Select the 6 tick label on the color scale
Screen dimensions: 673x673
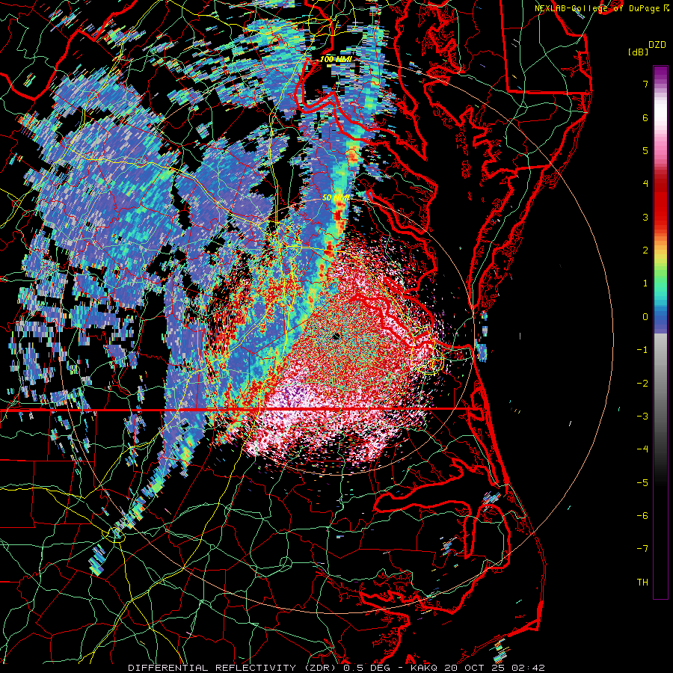(645, 117)
